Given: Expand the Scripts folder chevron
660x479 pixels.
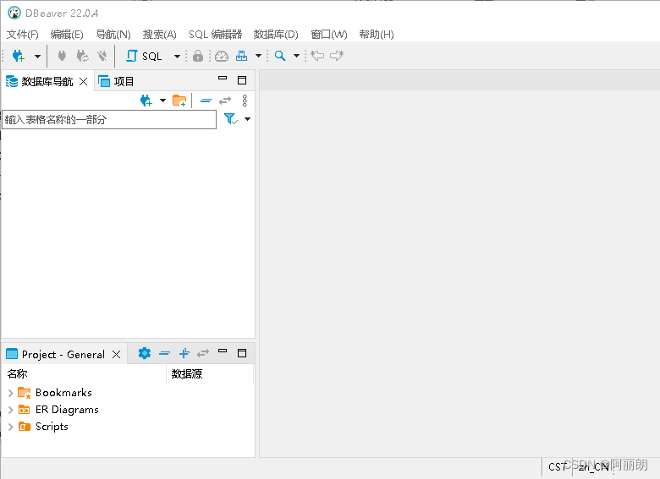Looking at the screenshot, I should coord(10,427).
